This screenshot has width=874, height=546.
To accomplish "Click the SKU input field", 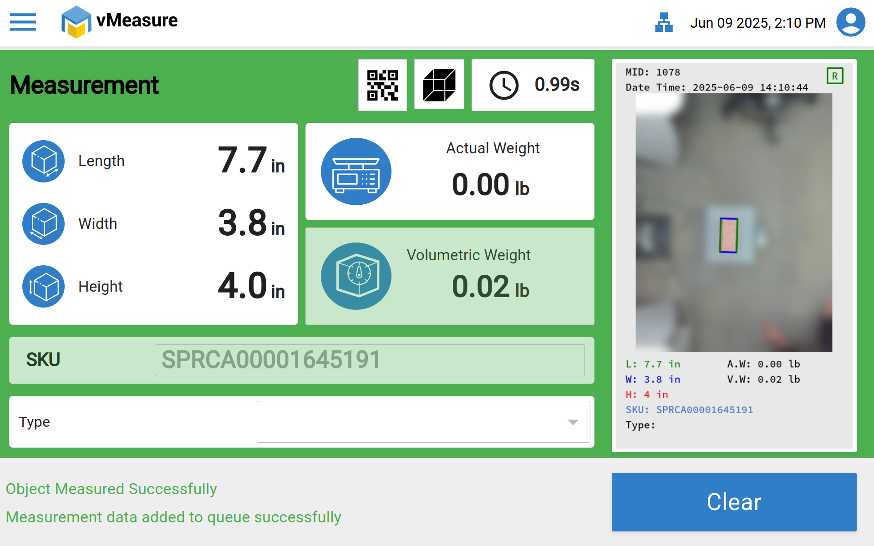I will pyautogui.click(x=369, y=360).
